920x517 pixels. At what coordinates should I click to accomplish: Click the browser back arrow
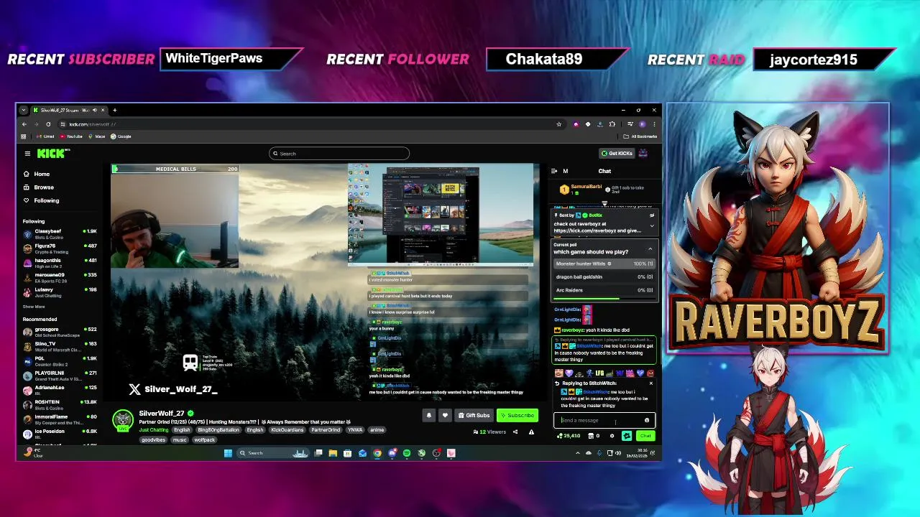coord(24,124)
